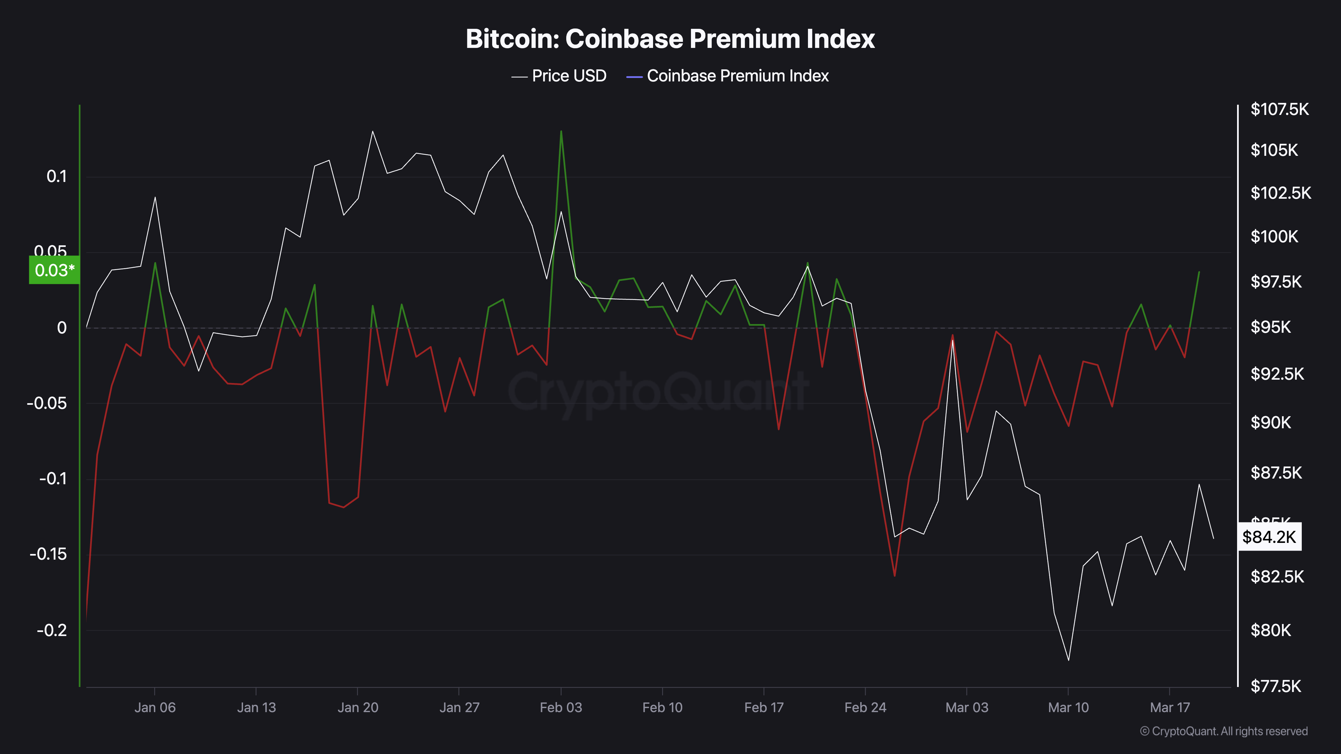The height and width of the screenshot is (754, 1341).
Task: Select the Mar 17 date label
Action: coord(1170,707)
